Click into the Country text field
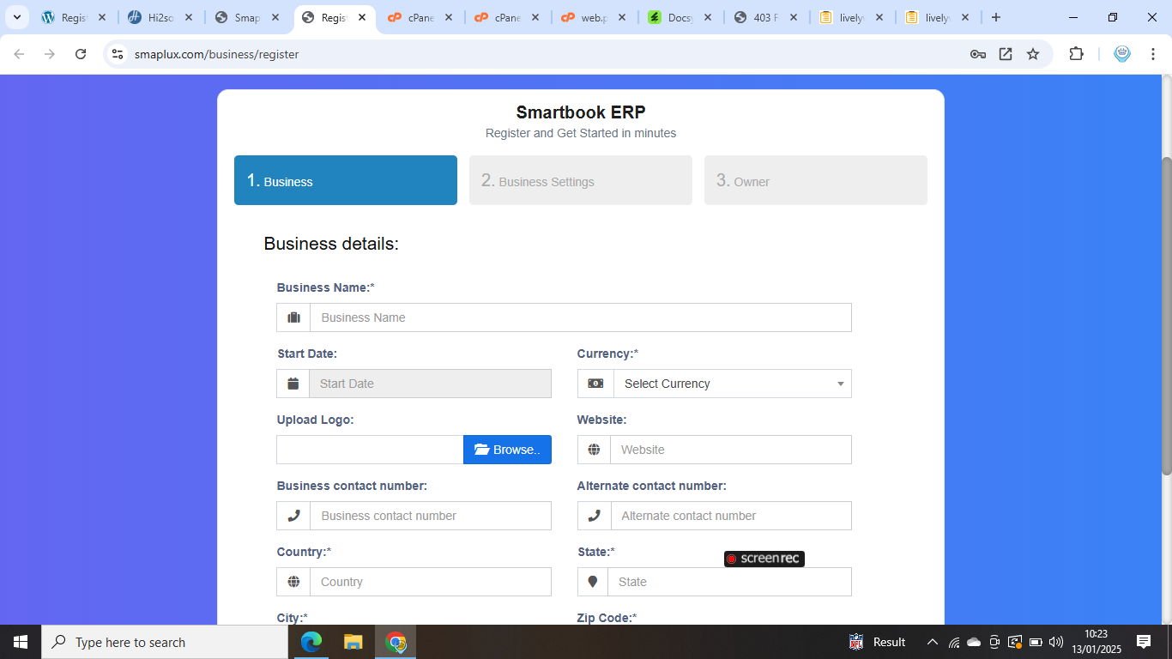The height and width of the screenshot is (659, 1172). coord(430,582)
